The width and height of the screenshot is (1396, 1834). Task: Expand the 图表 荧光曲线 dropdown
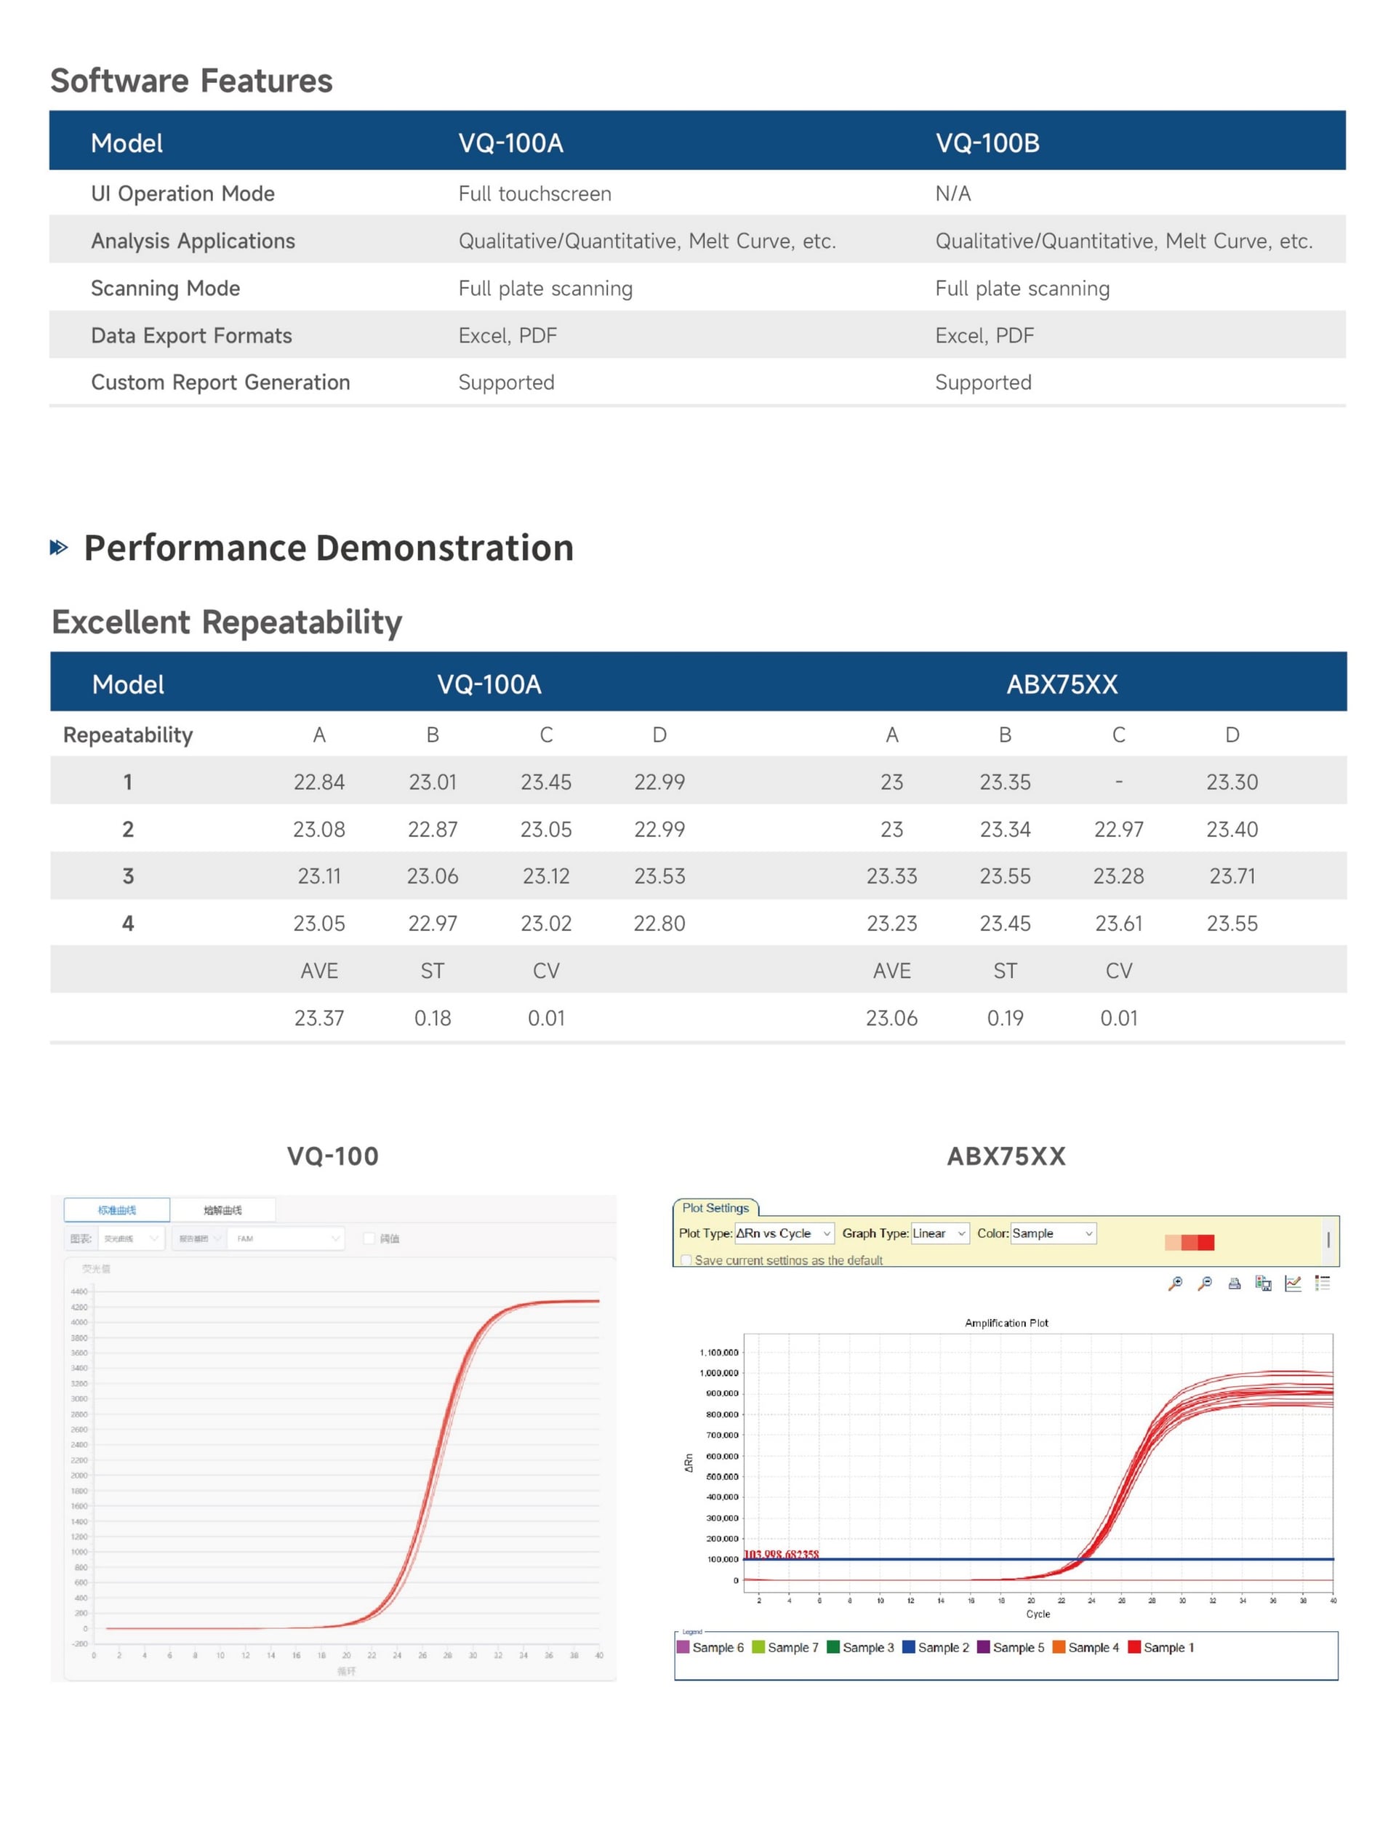132,1238
